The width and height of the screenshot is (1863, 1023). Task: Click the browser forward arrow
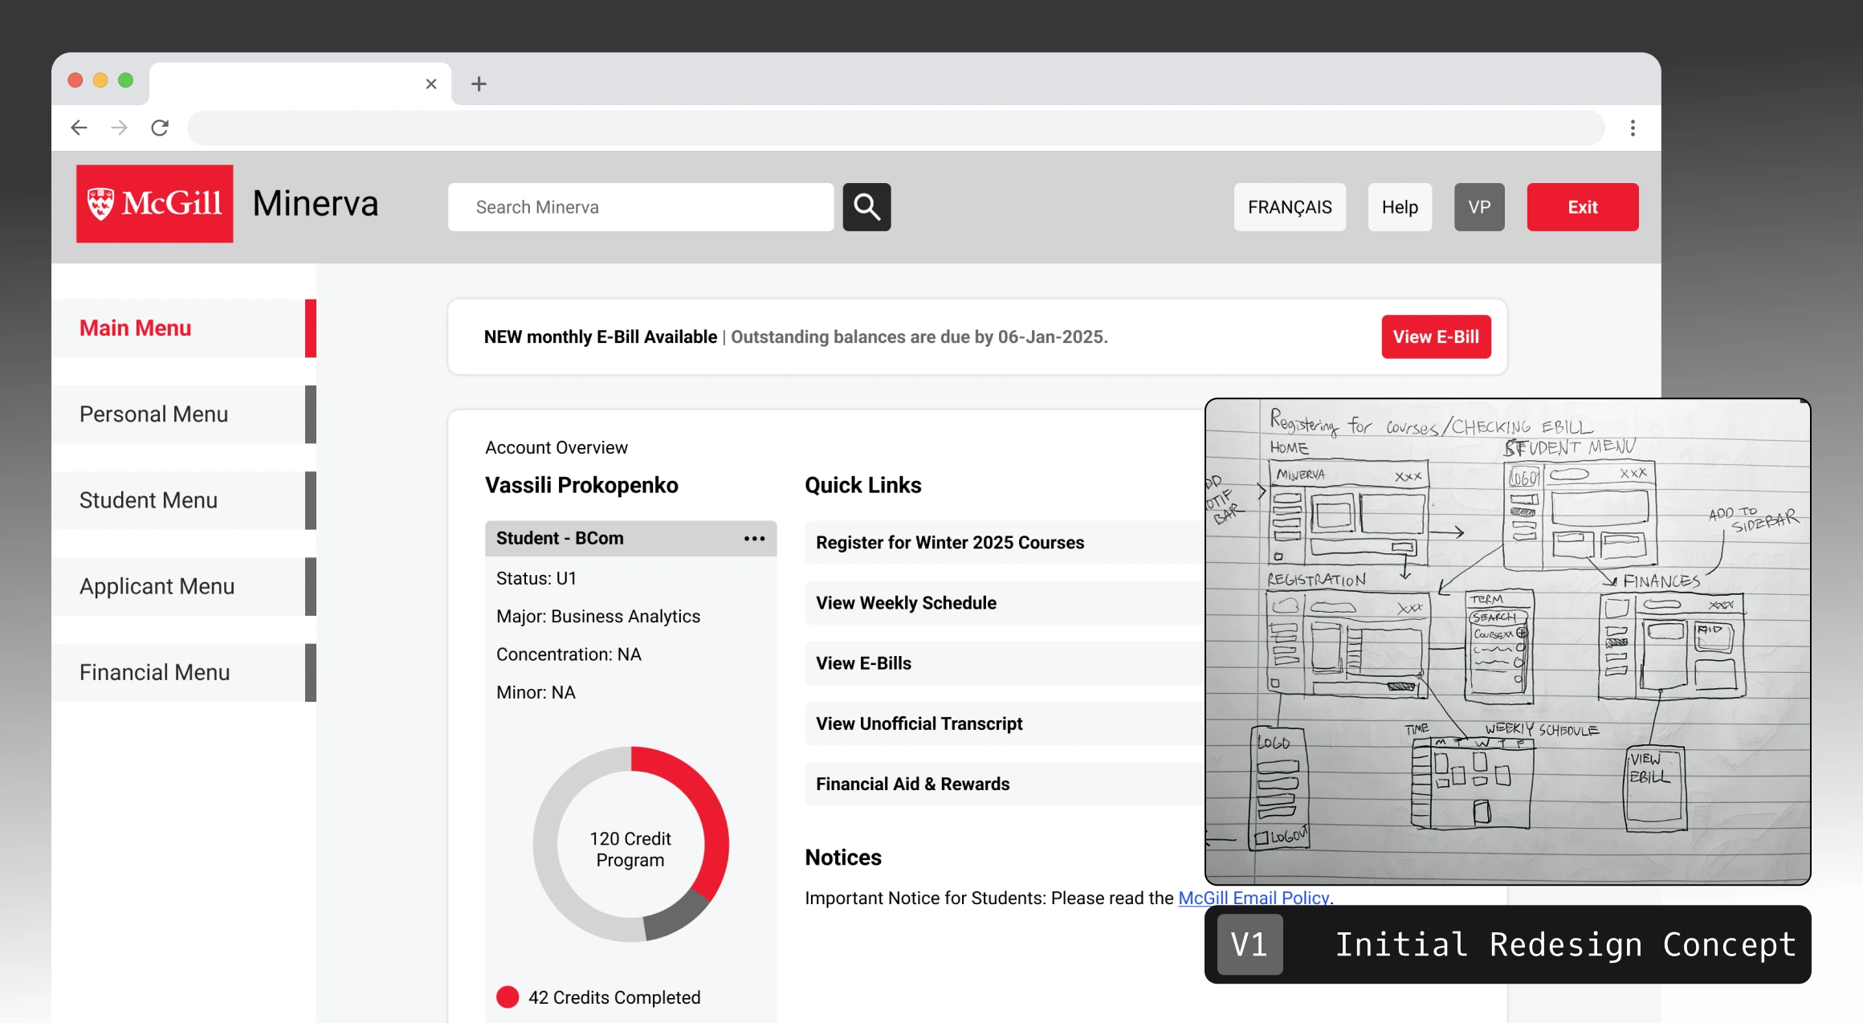(x=119, y=128)
